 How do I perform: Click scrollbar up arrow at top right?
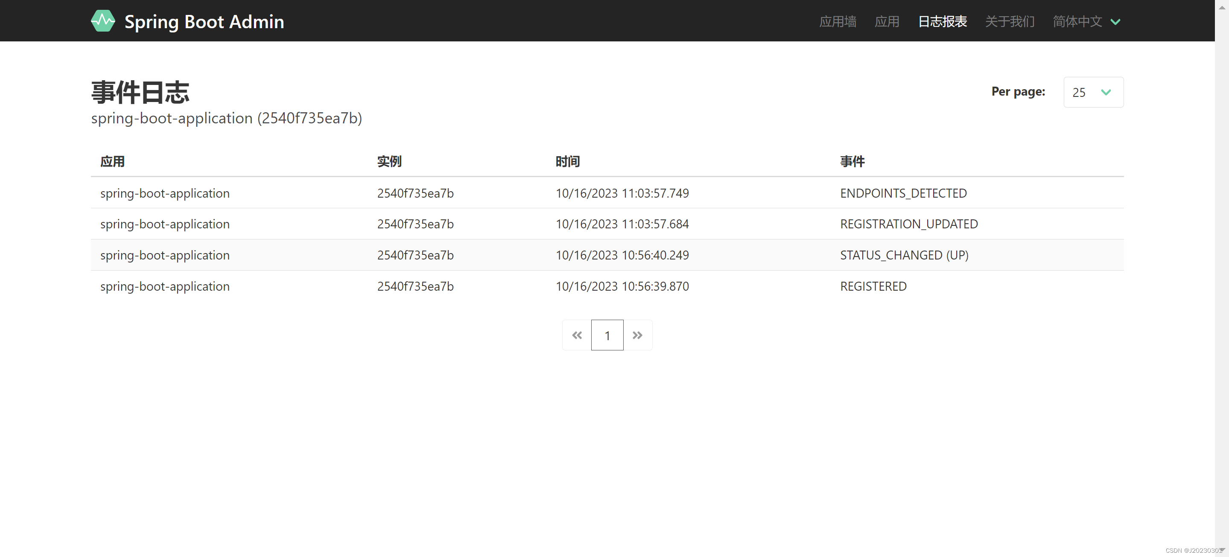(1222, 7)
